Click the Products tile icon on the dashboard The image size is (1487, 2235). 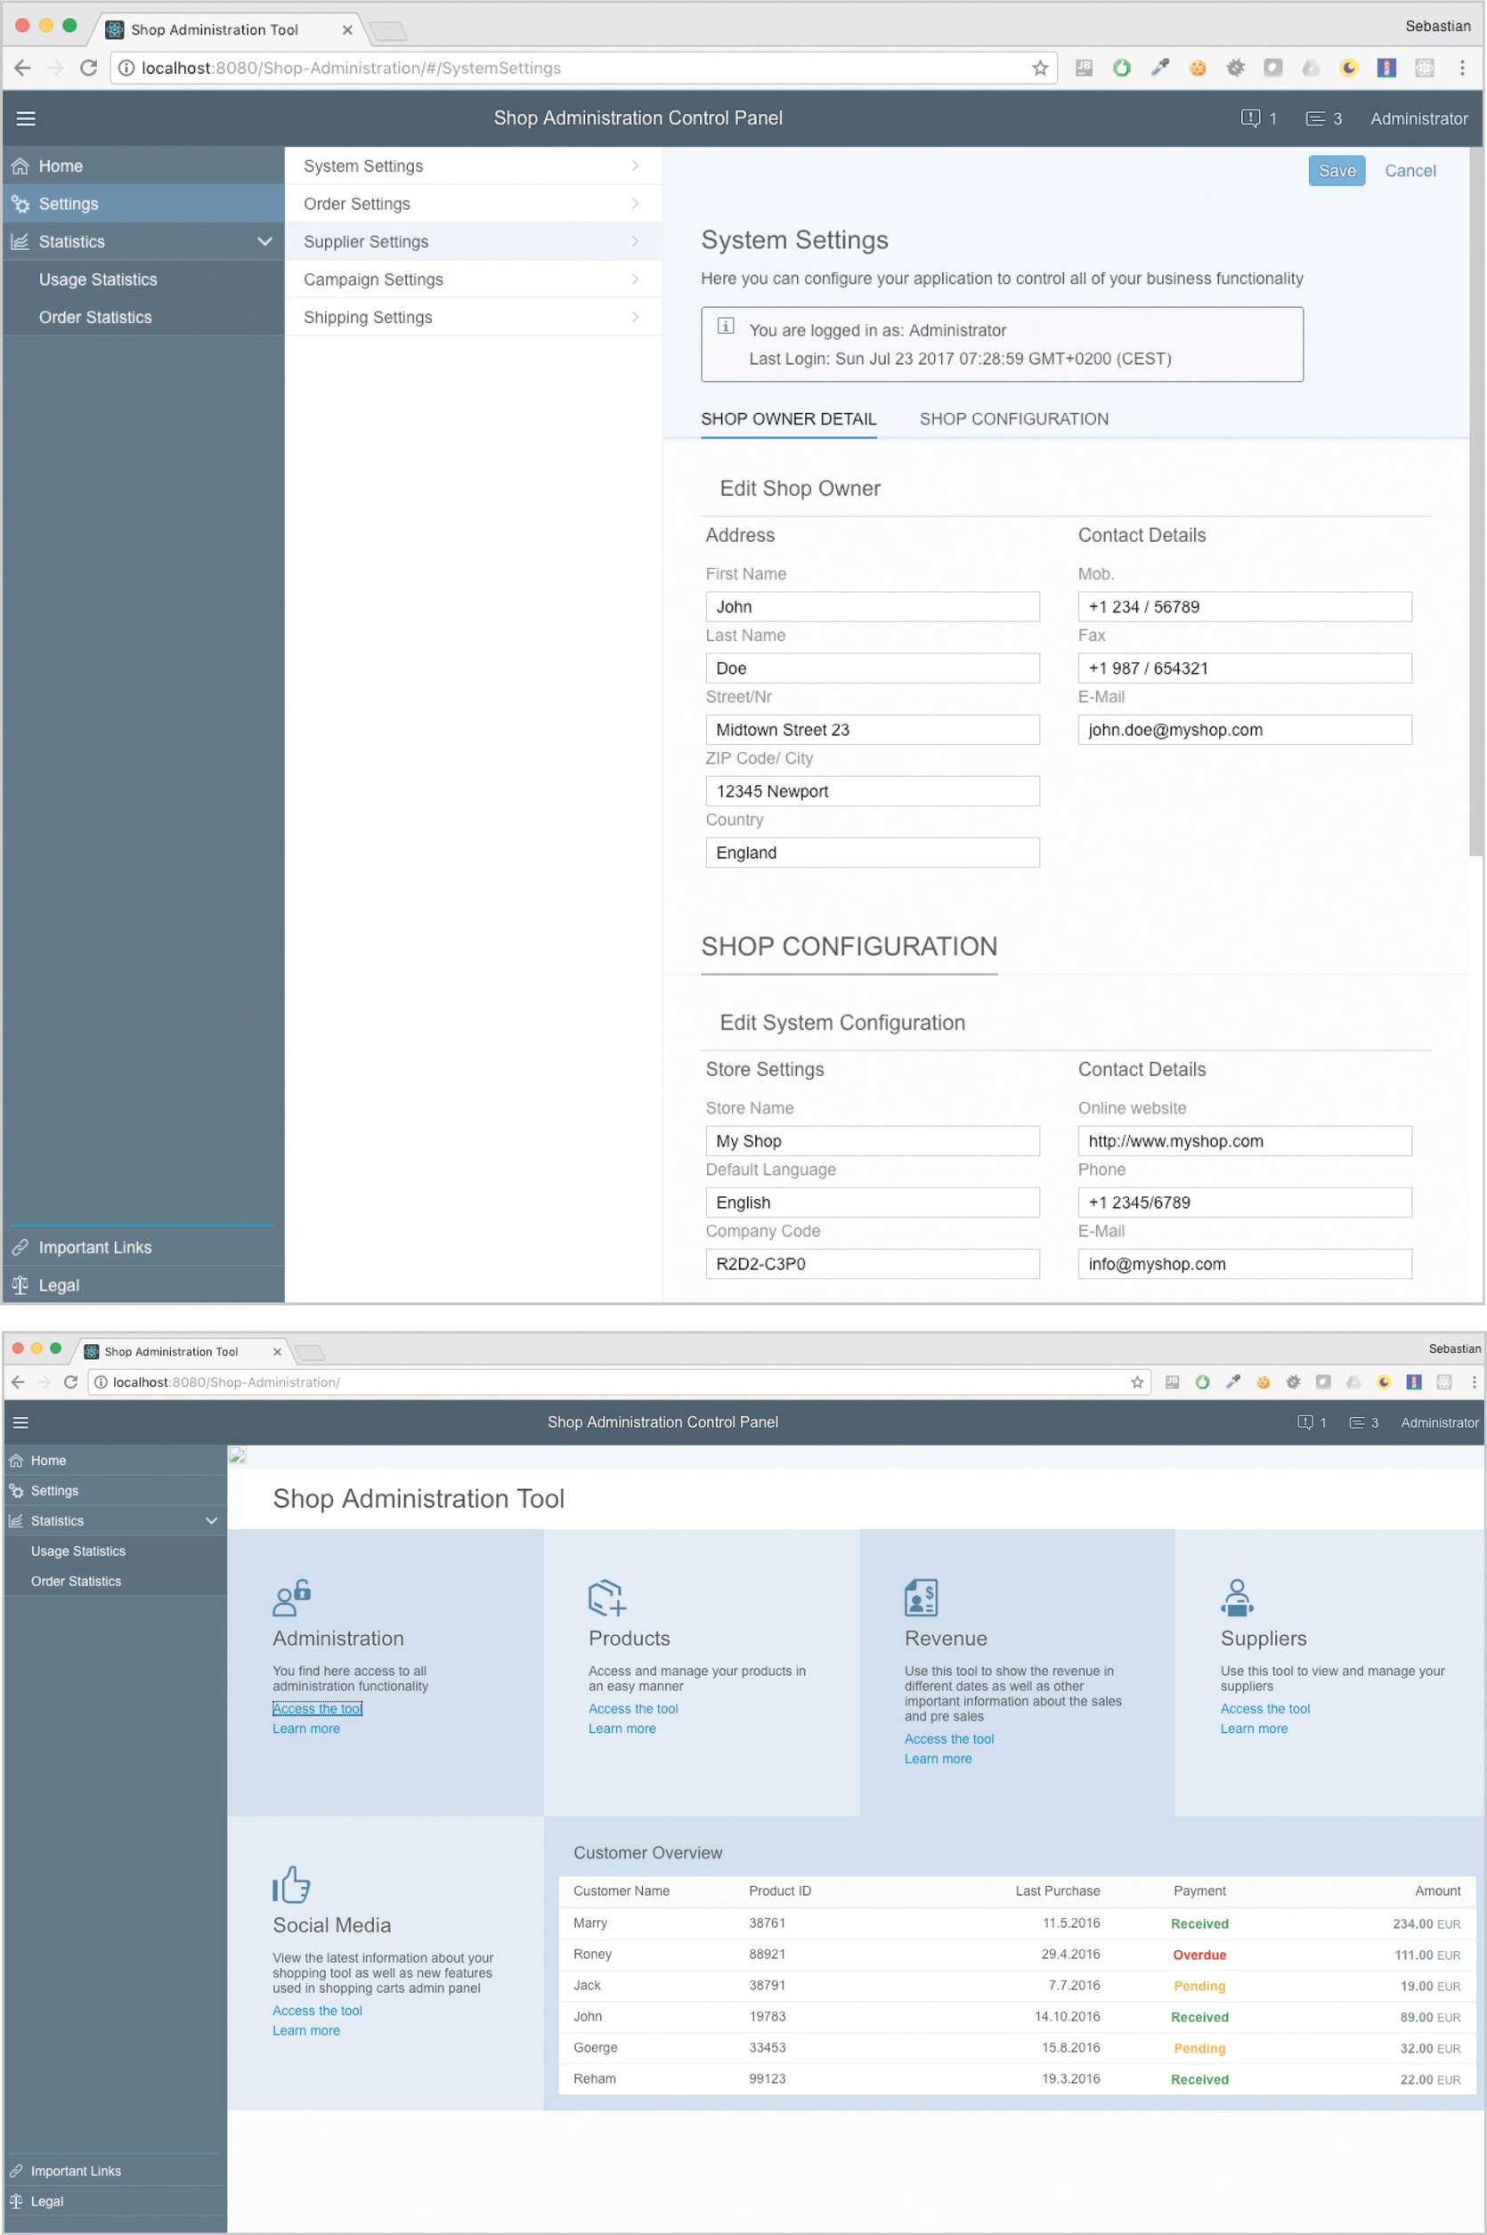point(607,1597)
